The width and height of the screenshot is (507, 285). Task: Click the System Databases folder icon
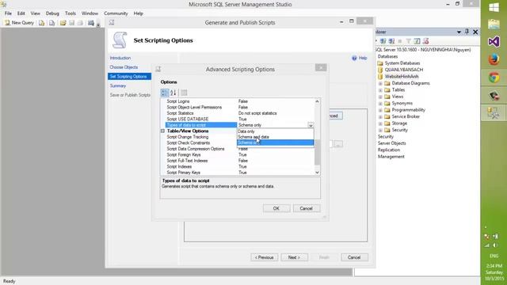tap(380, 63)
